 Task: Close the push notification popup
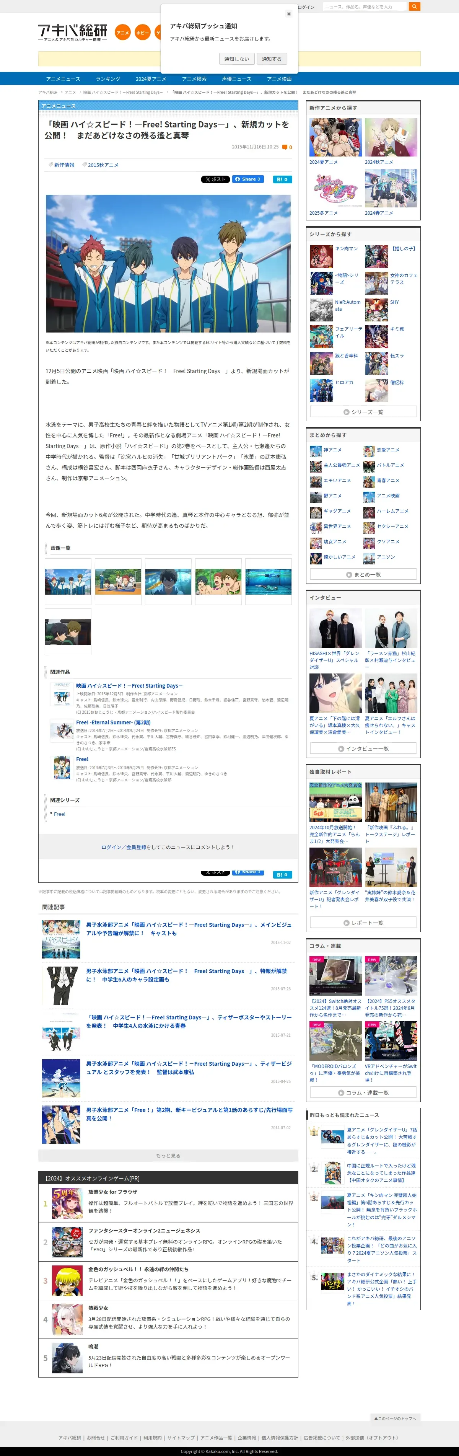(289, 13)
